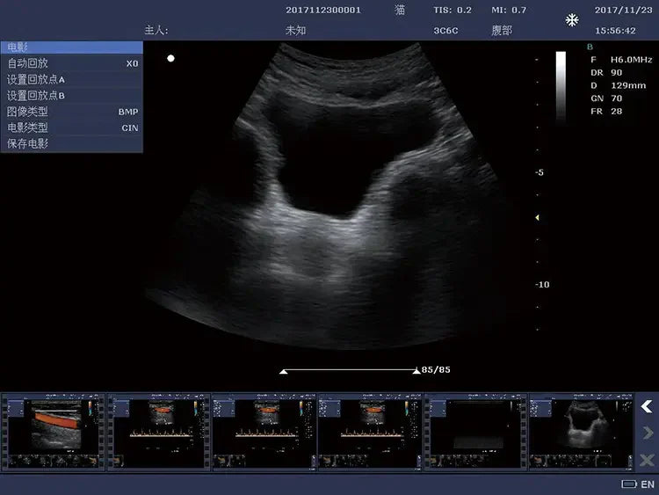Click 保存电影 to save cine

[71, 143]
